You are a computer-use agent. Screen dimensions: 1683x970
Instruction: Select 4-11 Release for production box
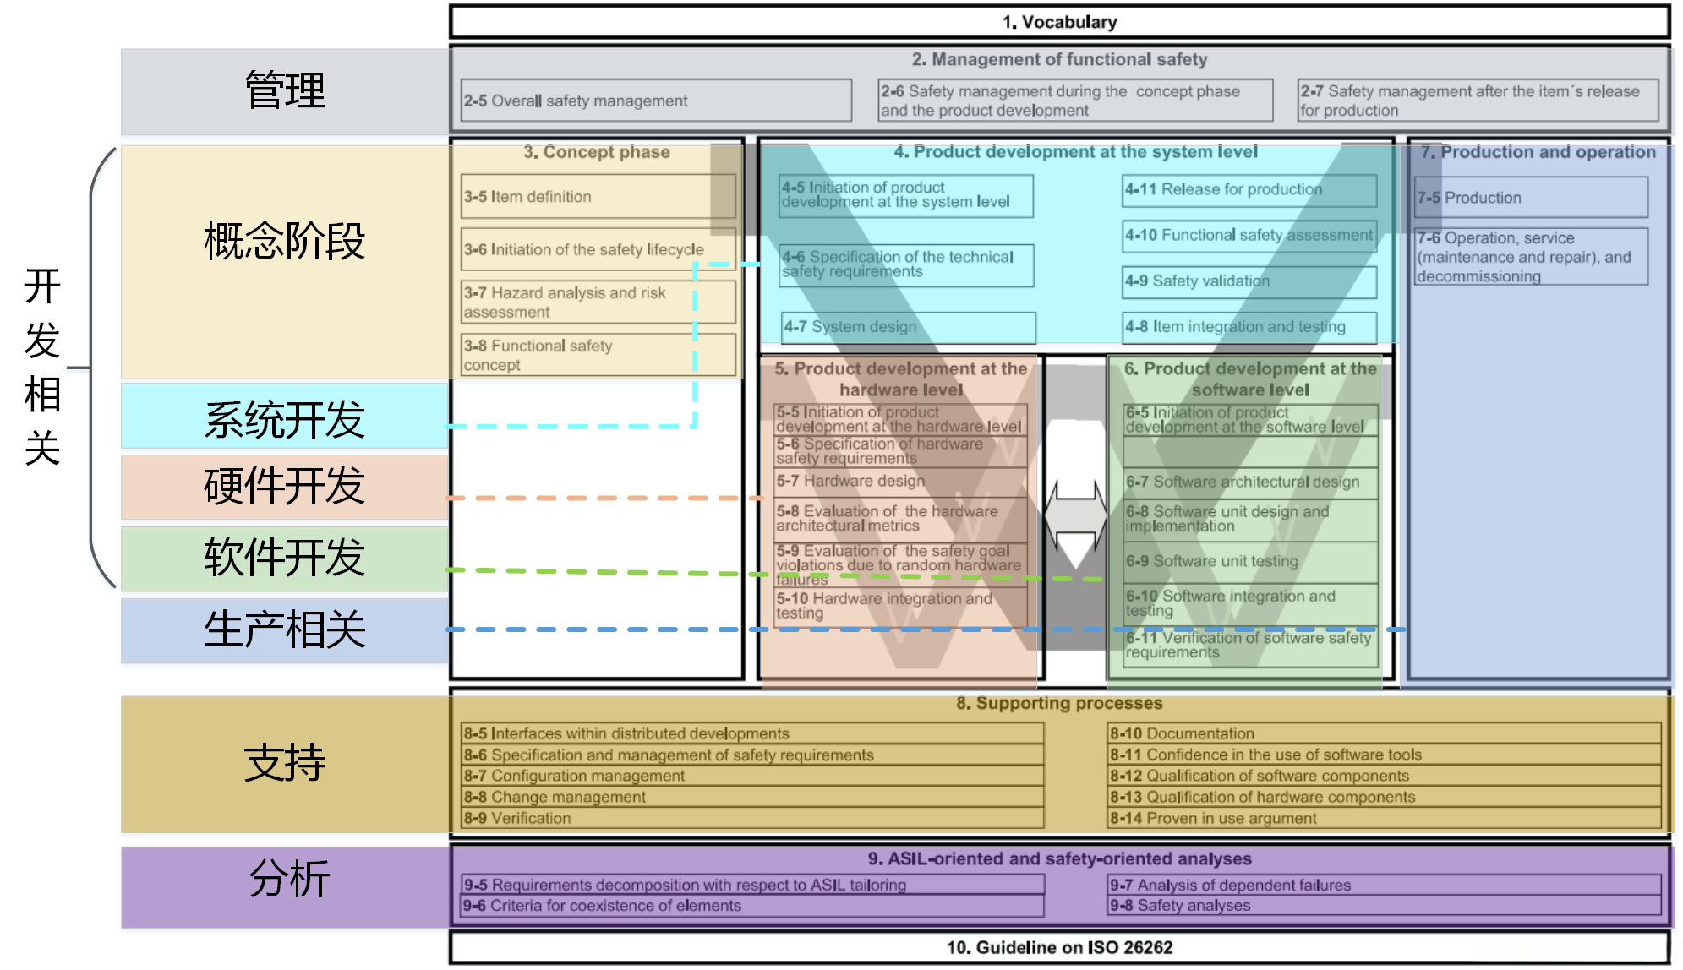point(1249,190)
